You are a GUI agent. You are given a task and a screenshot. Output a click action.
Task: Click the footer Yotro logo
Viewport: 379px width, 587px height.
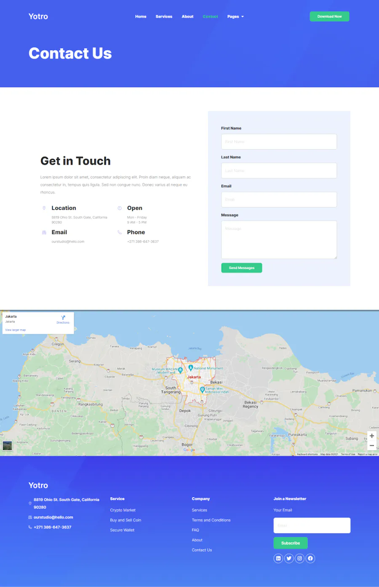click(38, 485)
